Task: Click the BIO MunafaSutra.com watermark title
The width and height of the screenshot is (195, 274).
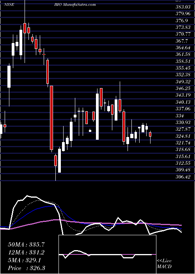Action: pos(75,5)
